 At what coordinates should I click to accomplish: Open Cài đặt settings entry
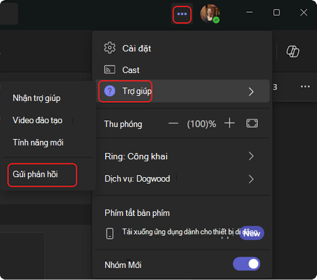182,48
